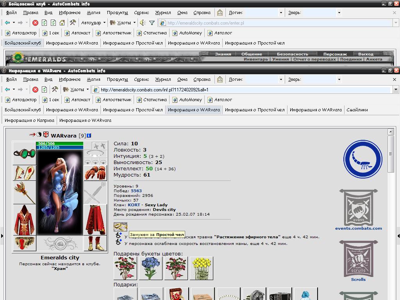
Task: Click the blue scorpion zodiac emblem
Action: click(x=362, y=159)
